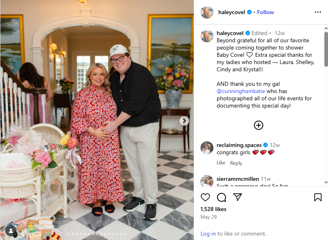Viewport: 328px width, 240px height.
Task: Like the post with the heart icon
Action: [x=205, y=197]
